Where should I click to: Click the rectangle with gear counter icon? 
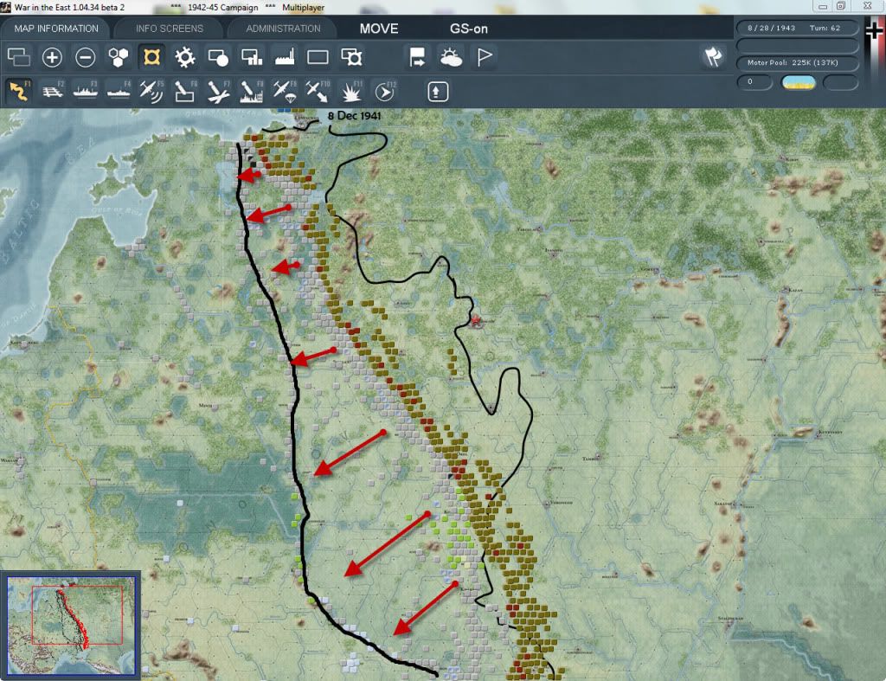tap(351, 57)
